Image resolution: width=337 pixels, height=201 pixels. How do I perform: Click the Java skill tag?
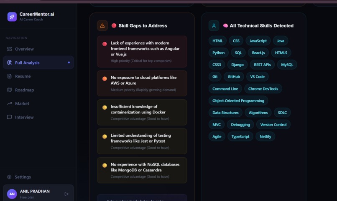[280, 41]
